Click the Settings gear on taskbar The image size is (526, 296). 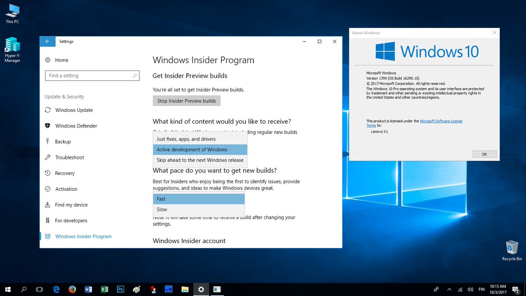(201, 289)
